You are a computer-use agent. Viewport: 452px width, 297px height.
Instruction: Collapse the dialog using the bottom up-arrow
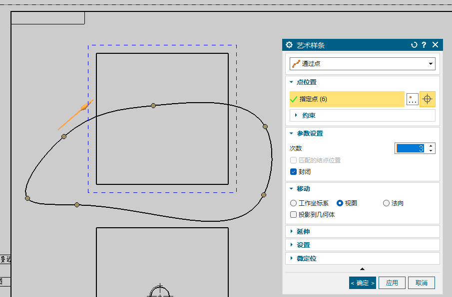[362, 269]
